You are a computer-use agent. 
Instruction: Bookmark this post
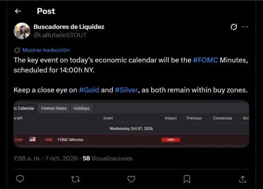pyautogui.click(x=187, y=179)
